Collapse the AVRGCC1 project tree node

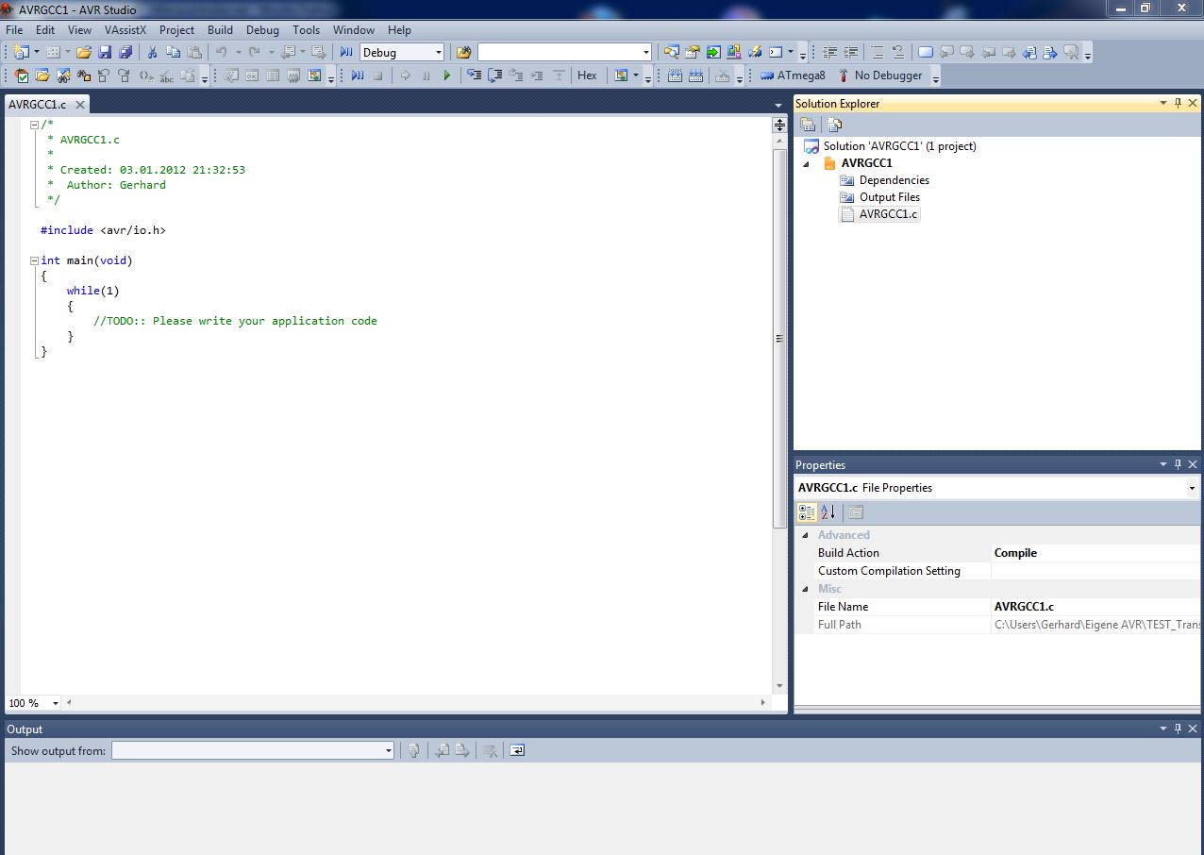point(806,163)
